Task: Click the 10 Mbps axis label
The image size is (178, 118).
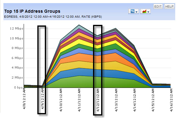Action: (x=16, y=39)
